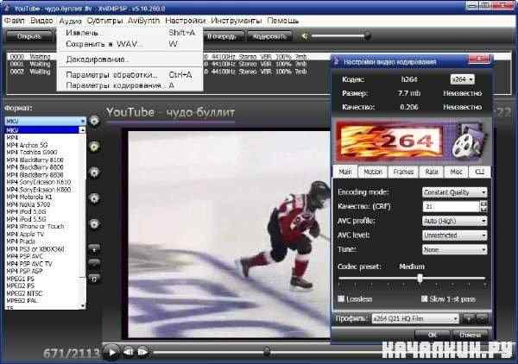Click the play button under the video
This screenshot has height=364, width=518.
pos(111,352)
